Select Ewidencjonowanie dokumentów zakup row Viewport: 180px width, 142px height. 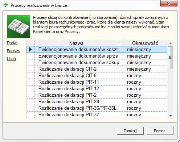97,63
